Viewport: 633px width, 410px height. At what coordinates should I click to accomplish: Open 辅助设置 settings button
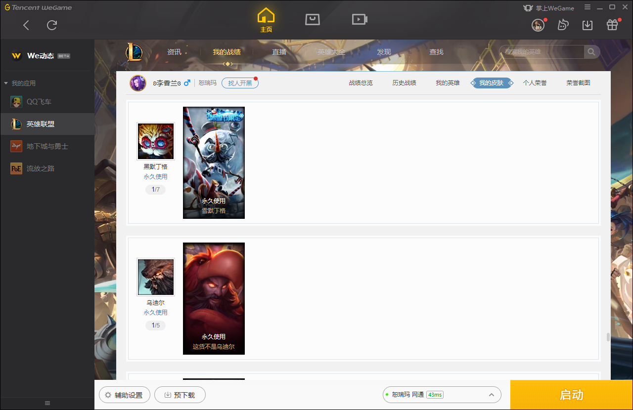click(x=125, y=395)
